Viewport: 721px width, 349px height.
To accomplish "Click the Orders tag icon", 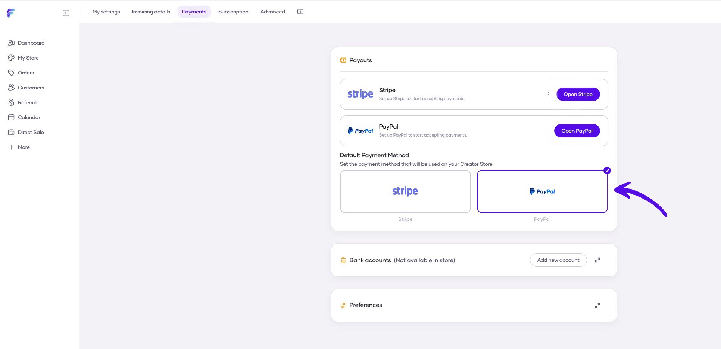I will click(11, 73).
